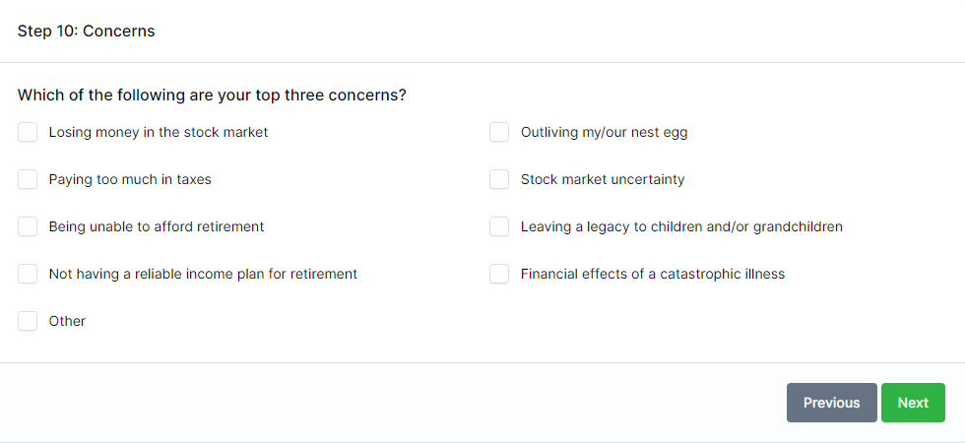This screenshot has height=443, width=965.
Task: Select the 'Stock market uncertainty' checkbox
Action: [x=499, y=179]
